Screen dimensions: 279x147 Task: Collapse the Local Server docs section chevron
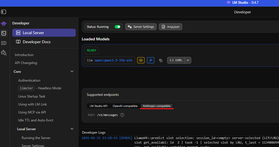[72, 129]
